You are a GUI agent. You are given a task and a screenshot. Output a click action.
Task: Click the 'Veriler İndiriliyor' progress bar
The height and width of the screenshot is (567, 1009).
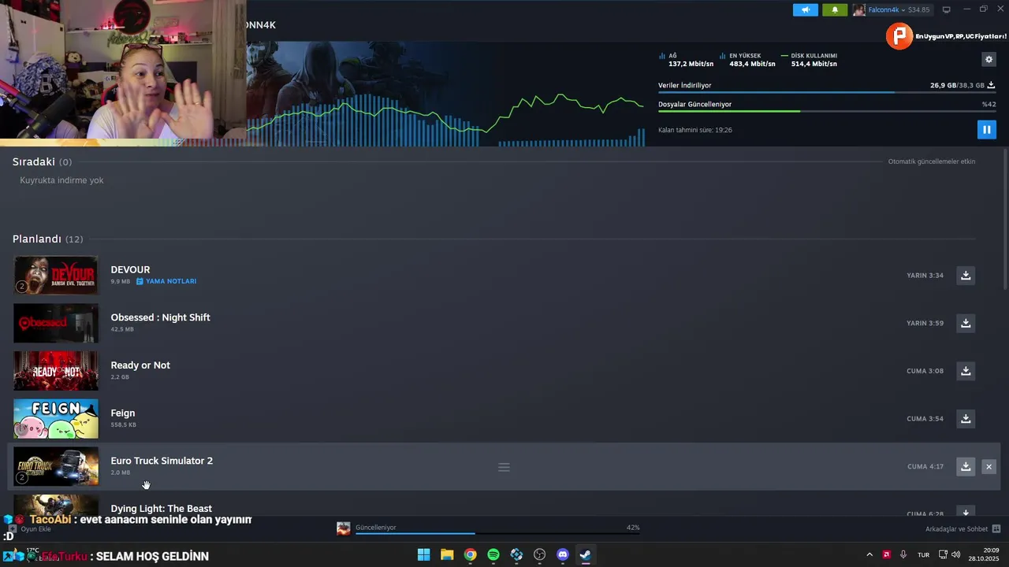(x=827, y=92)
